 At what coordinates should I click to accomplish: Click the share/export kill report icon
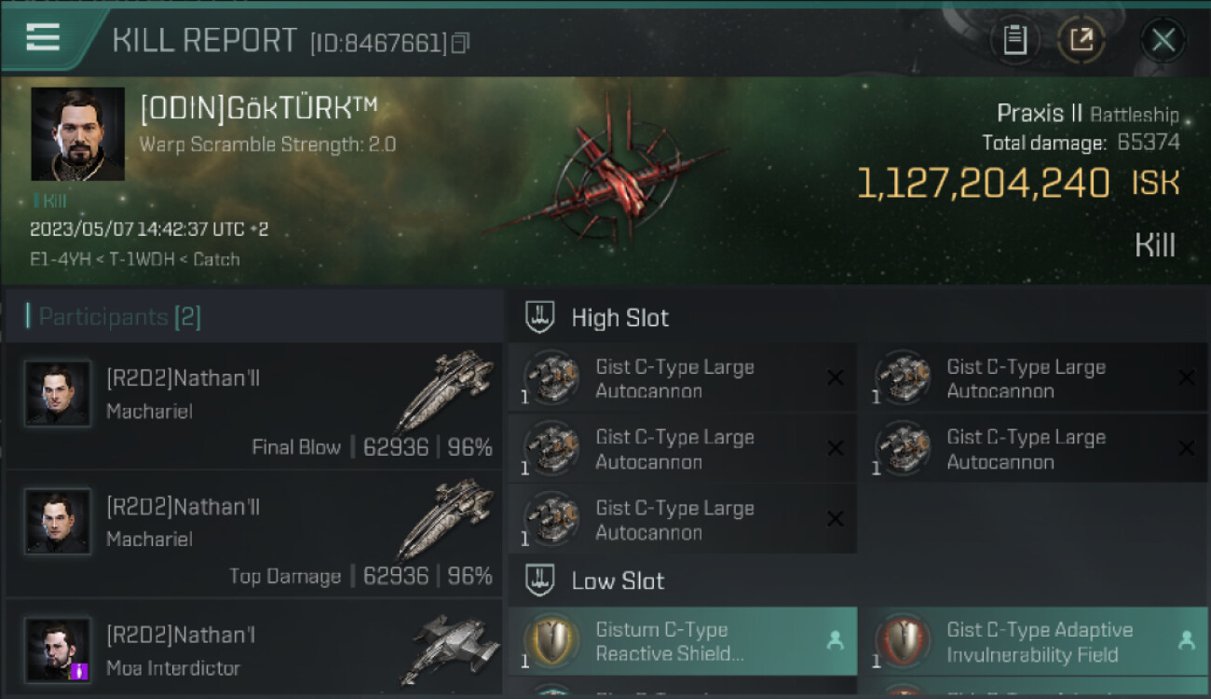tap(1081, 40)
